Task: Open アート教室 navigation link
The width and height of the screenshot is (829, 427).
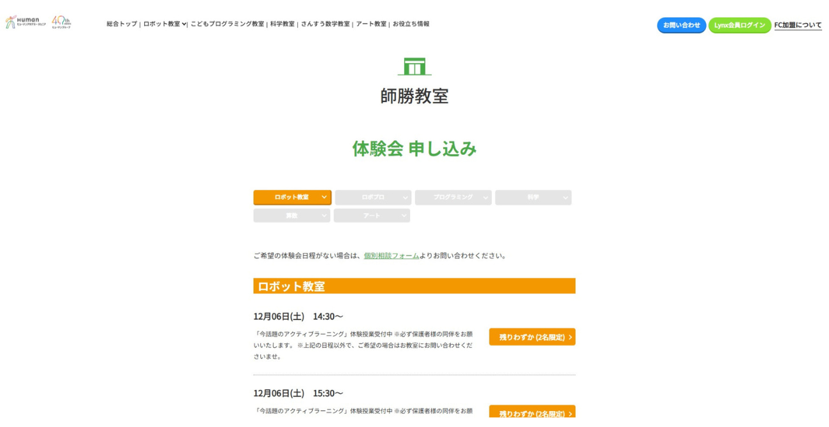Action: [371, 24]
